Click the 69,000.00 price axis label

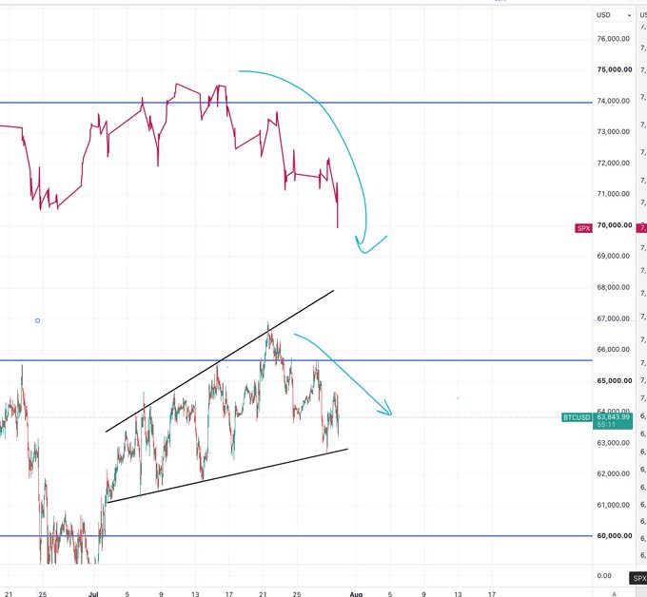613,256
